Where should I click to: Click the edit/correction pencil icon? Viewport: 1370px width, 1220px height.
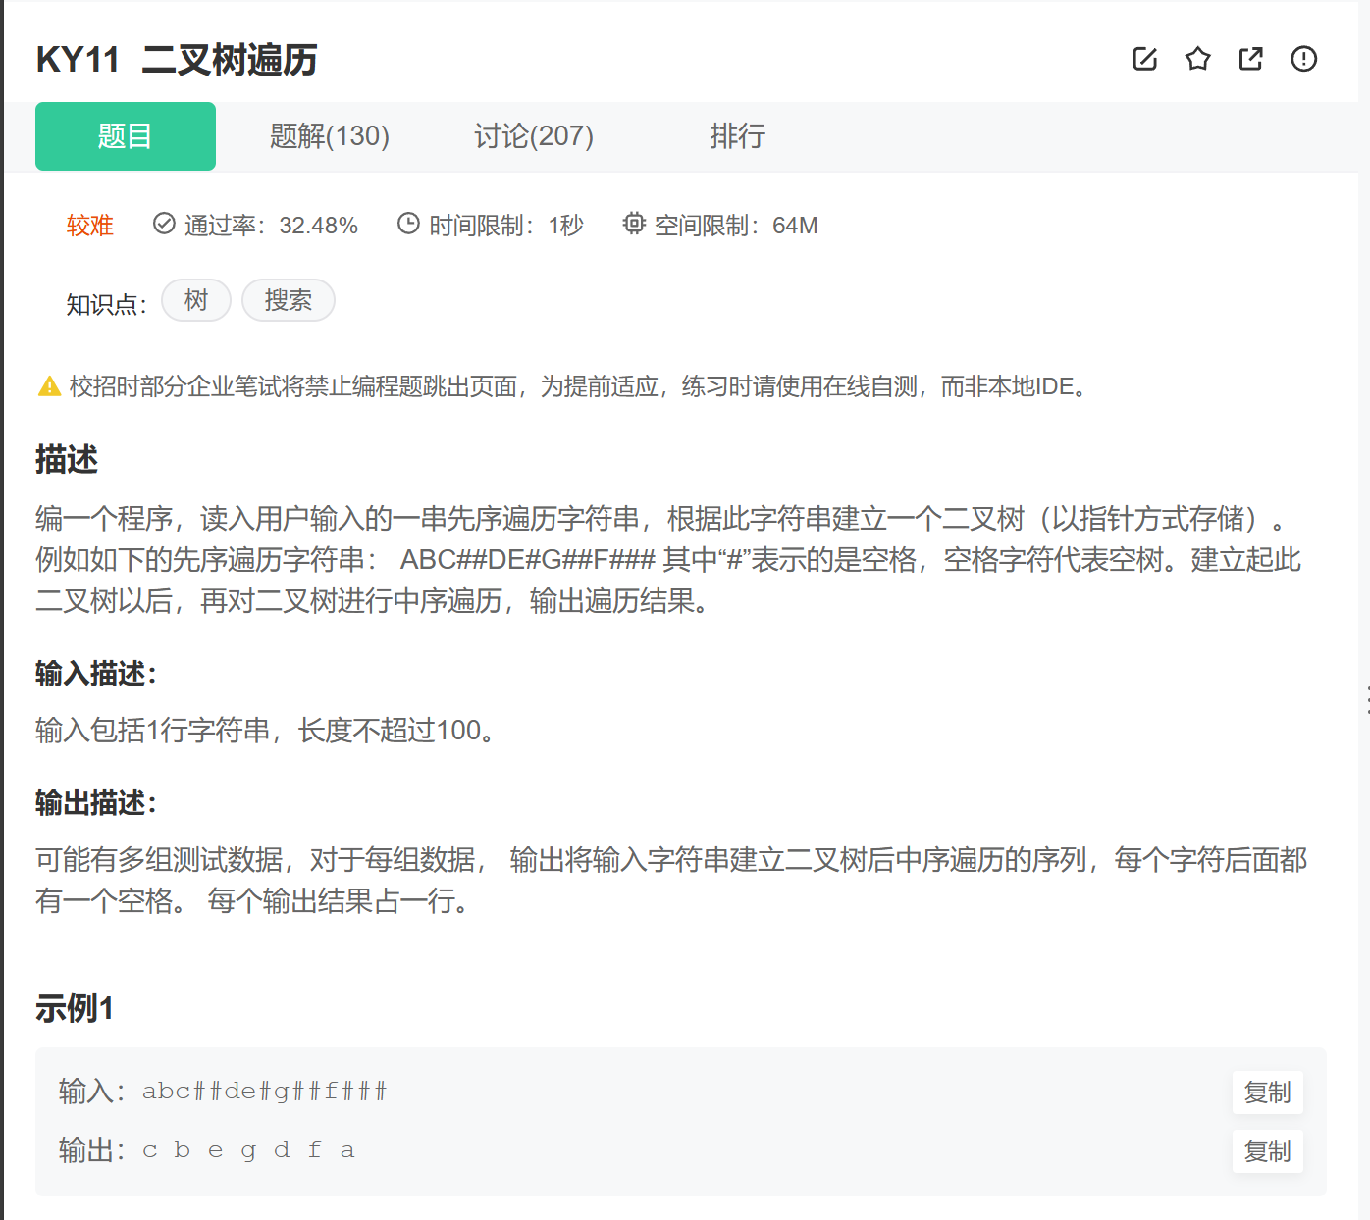click(x=1145, y=59)
